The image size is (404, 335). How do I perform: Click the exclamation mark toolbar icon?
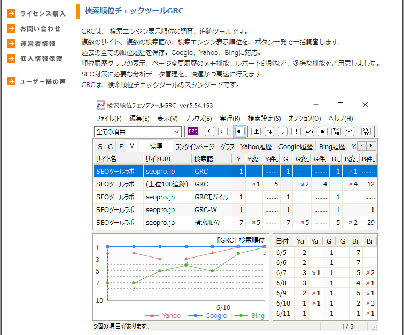296,131
